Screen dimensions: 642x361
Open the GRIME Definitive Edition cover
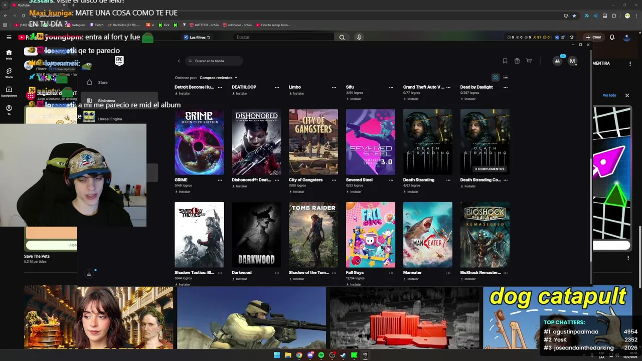199,142
